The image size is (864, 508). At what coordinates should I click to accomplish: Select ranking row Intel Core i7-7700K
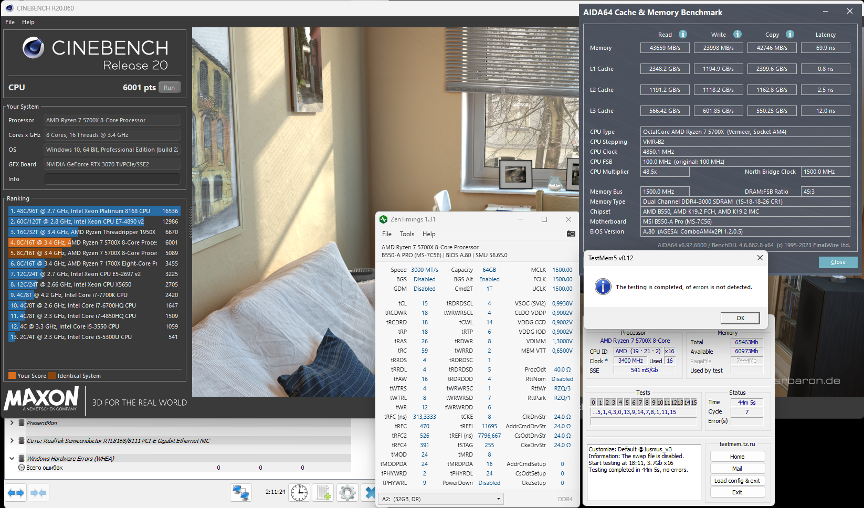tap(94, 295)
